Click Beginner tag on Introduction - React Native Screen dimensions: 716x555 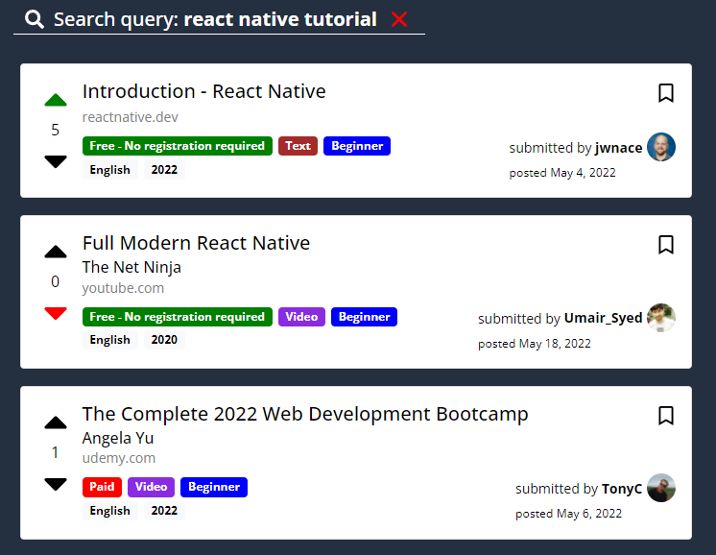[x=357, y=146]
